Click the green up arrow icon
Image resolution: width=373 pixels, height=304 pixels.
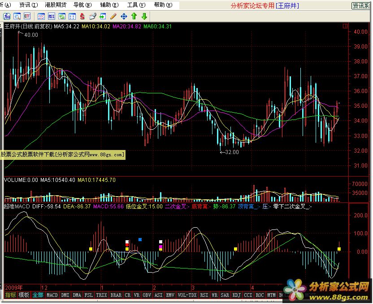coord(134,16)
